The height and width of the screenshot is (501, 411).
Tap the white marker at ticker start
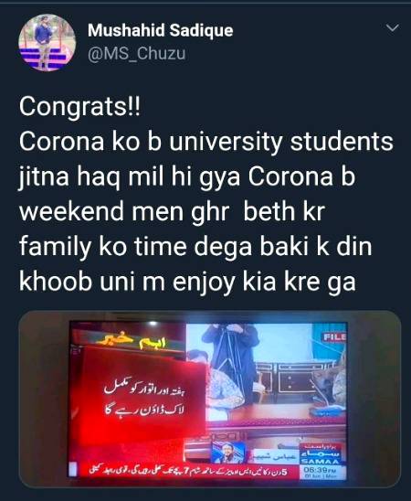coord(74,470)
